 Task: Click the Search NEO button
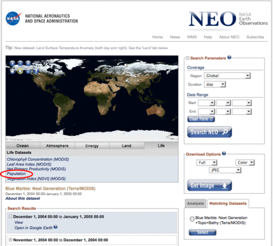point(209,132)
